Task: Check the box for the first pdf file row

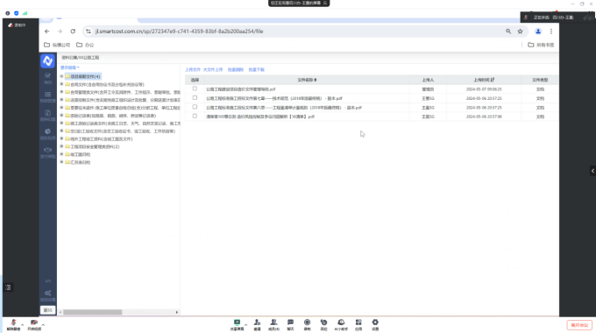Action: (195, 89)
